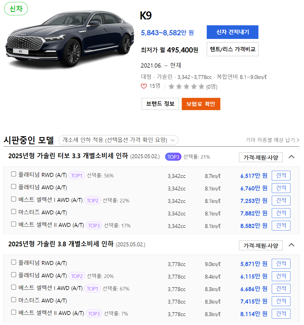Collapse the 가솔린 3.8 section chevron
The image size is (304, 325).
pyautogui.click(x=291, y=245)
